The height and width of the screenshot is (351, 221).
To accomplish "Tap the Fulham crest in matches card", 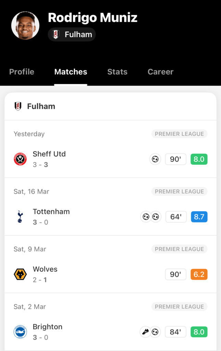I will tap(18, 106).
